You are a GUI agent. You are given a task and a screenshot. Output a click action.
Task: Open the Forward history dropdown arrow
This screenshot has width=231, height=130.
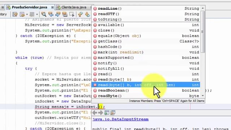coord(37,14)
